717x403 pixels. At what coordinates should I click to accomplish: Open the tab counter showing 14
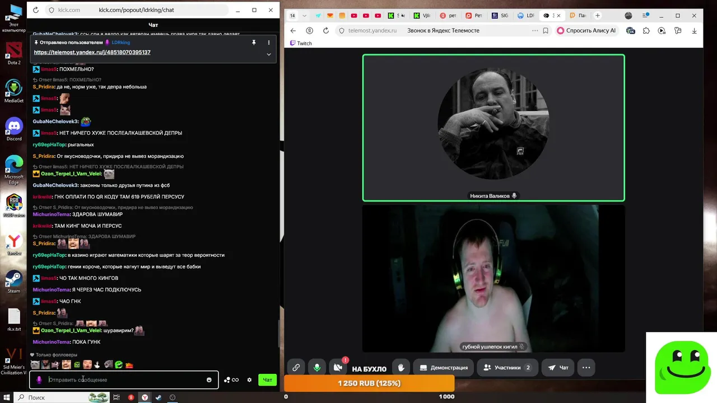pyautogui.click(x=292, y=16)
